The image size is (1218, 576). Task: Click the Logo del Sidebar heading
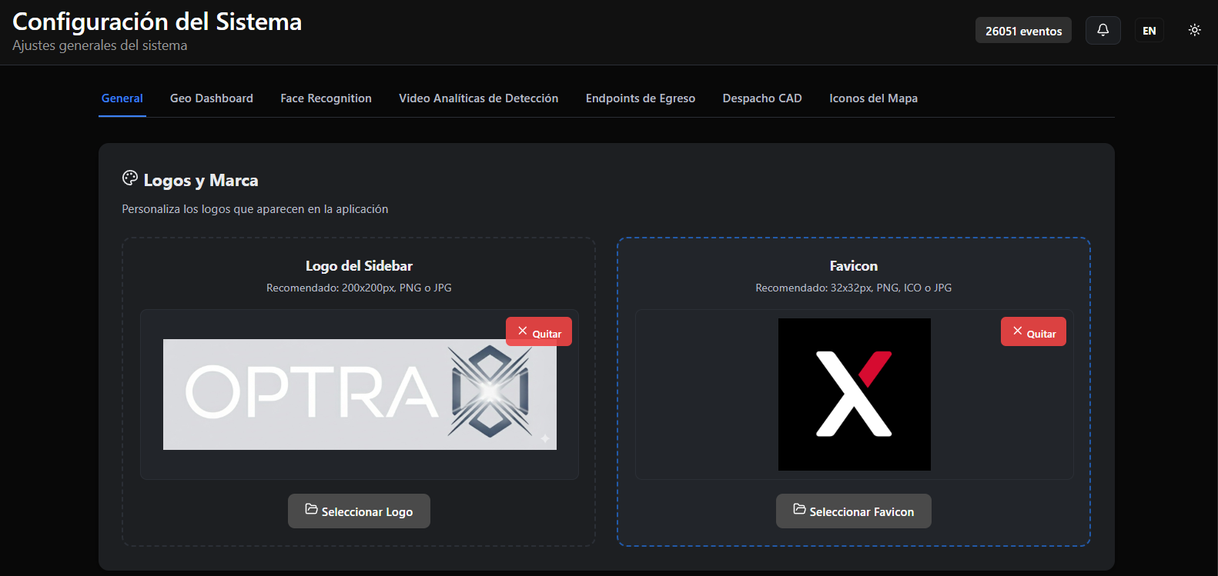[359, 266]
